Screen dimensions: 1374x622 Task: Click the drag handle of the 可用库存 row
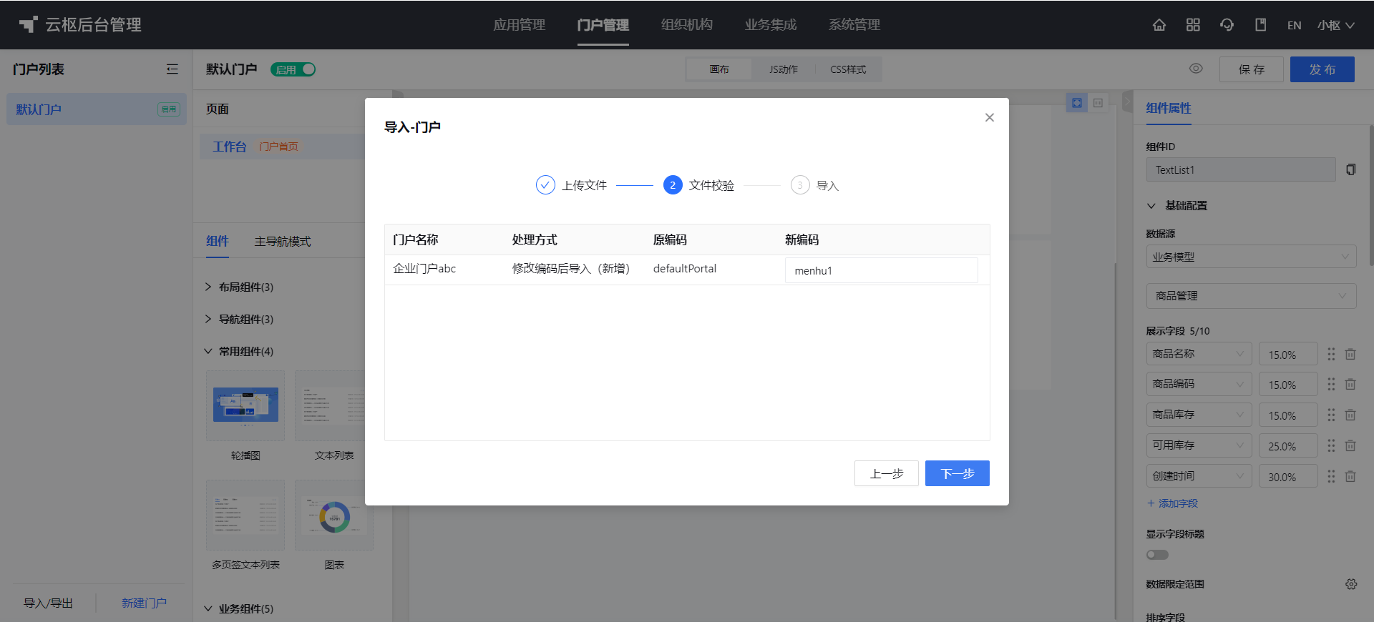(x=1331, y=445)
